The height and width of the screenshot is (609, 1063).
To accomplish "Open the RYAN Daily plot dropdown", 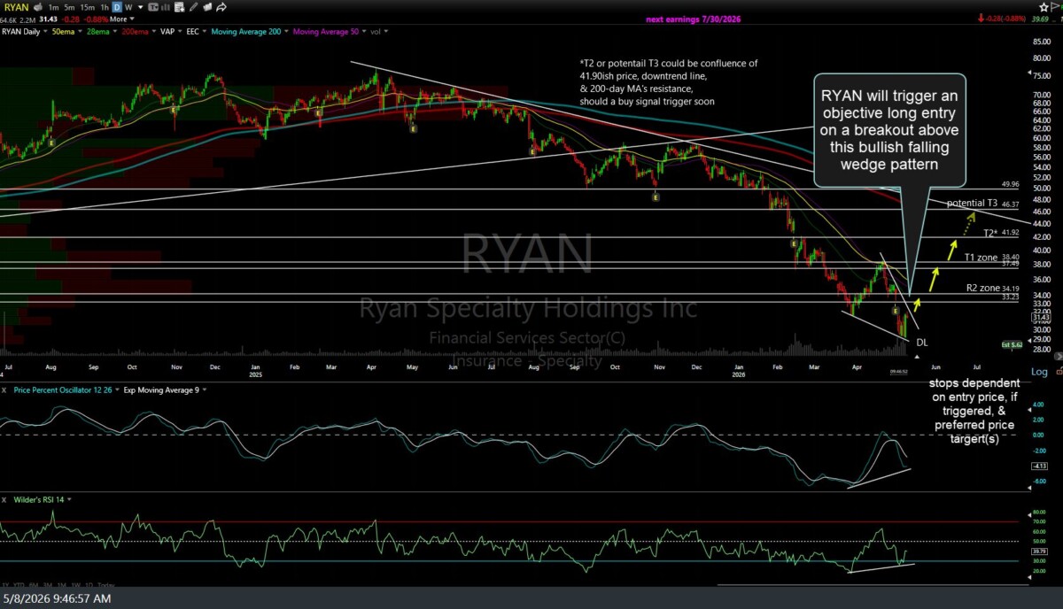I will tap(45, 32).
